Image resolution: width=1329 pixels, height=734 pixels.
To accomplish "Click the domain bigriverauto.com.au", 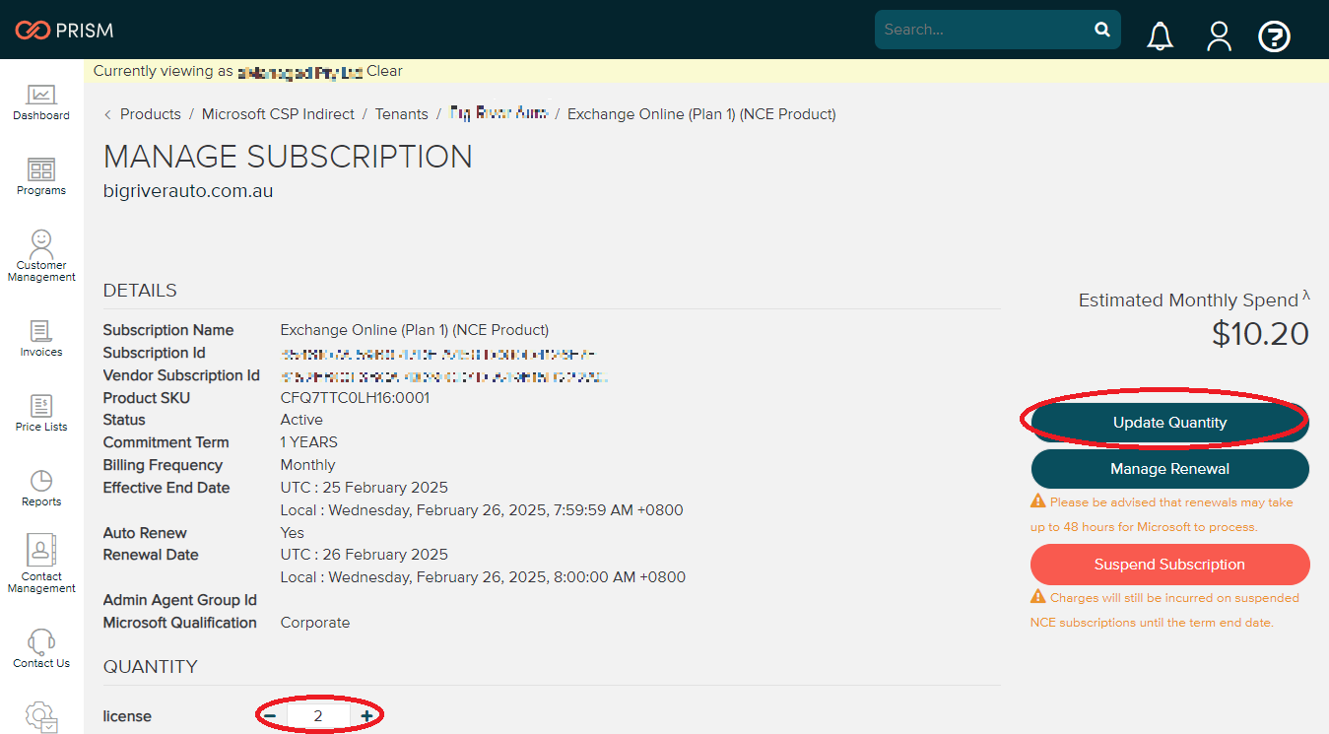I will (188, 191).
